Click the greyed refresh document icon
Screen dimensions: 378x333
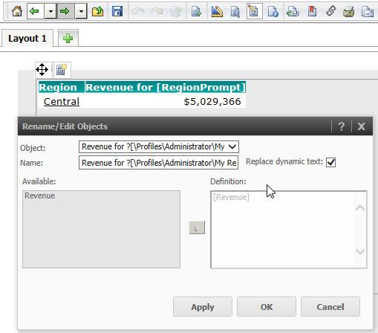(x=176, y=11)
